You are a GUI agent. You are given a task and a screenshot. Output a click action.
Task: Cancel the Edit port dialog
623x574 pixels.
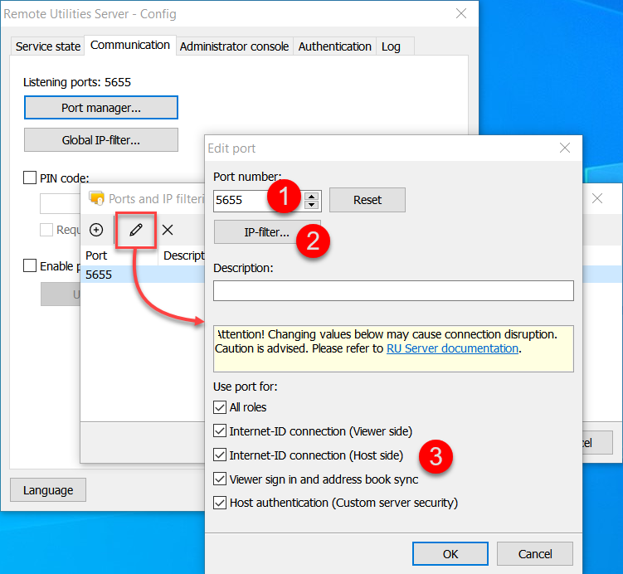tap(535, 554)
